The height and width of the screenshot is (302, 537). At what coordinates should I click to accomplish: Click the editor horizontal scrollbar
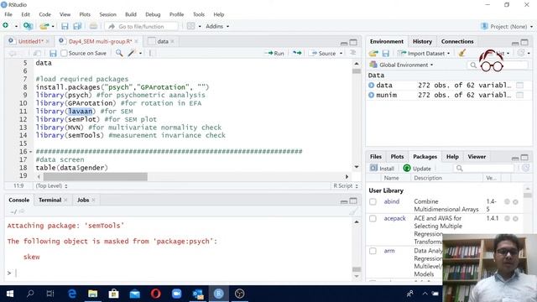click(95, 177)
